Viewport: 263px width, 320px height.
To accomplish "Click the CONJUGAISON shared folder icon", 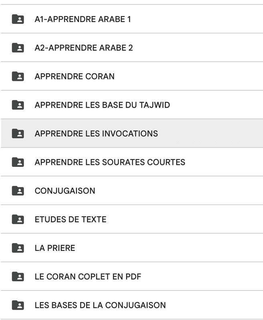I will click(18, 191).
